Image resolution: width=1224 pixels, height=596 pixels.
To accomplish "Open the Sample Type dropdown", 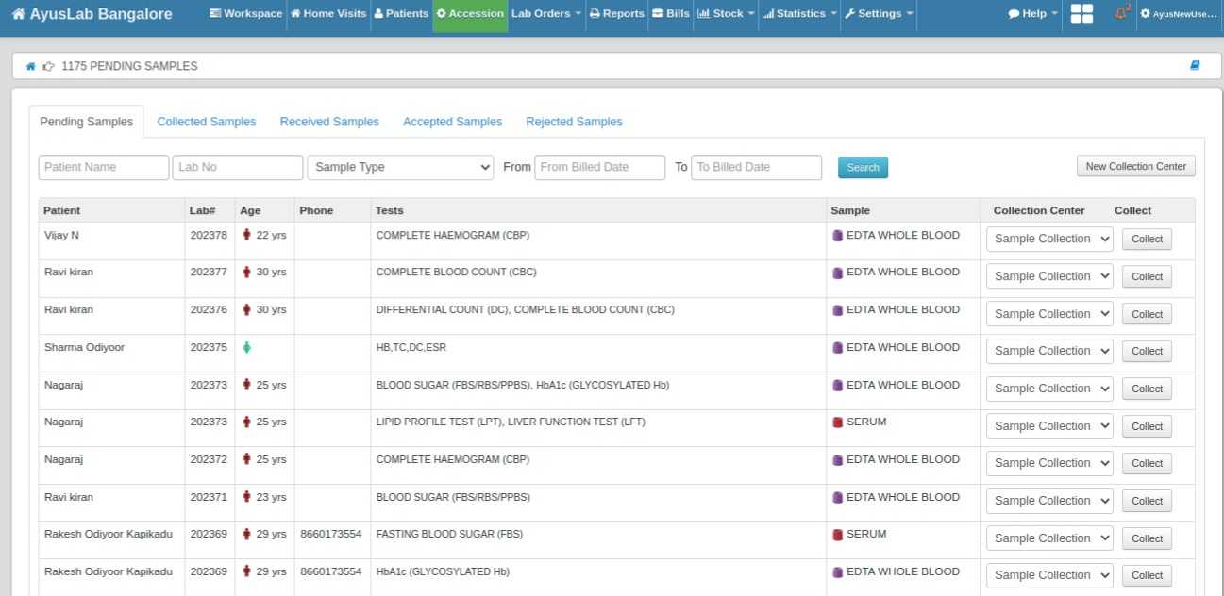I will (400, 167).
